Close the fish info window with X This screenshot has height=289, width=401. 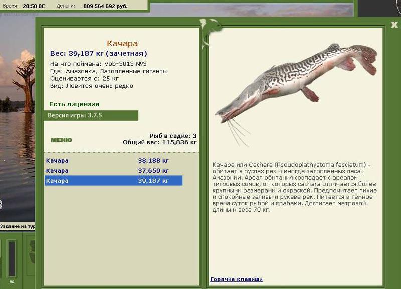[x=394, y=25]
